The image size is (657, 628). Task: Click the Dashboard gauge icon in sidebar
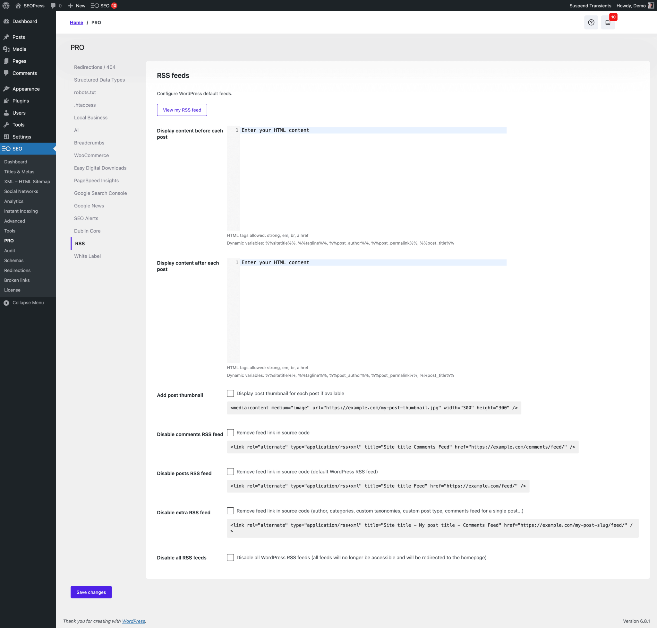(6, 22)
